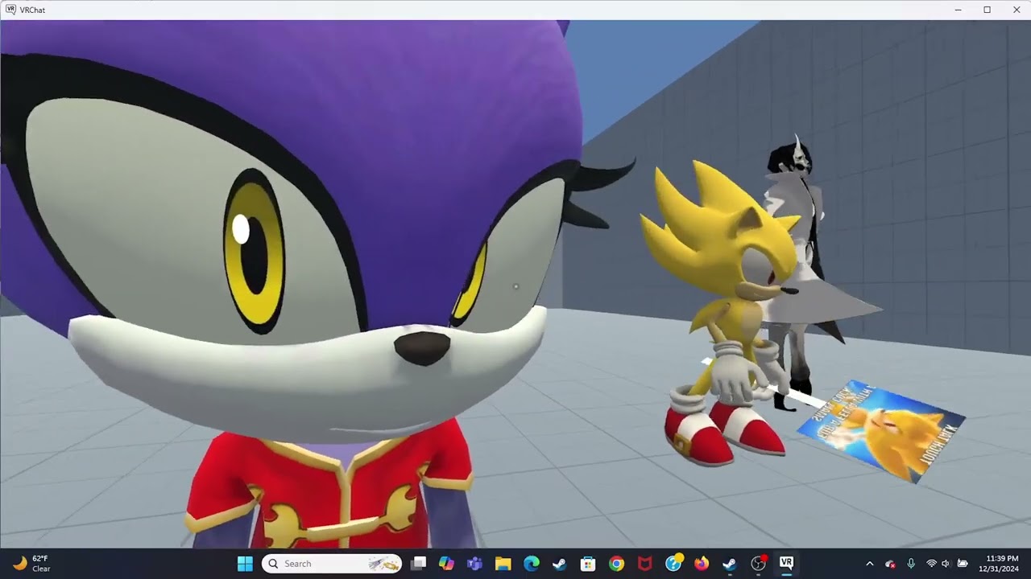Open the running Steam window icon
The height and width of the screenshot is (579, 1031).
730,564
